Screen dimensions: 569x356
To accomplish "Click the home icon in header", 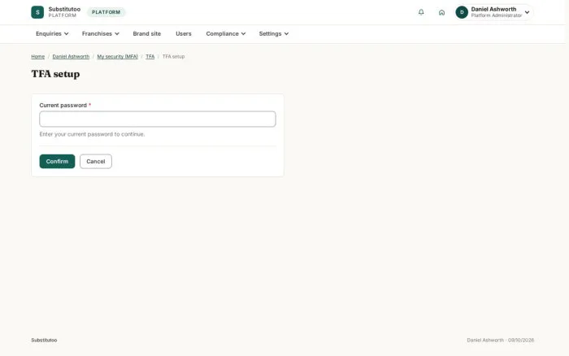I will (x=441, y=12).
